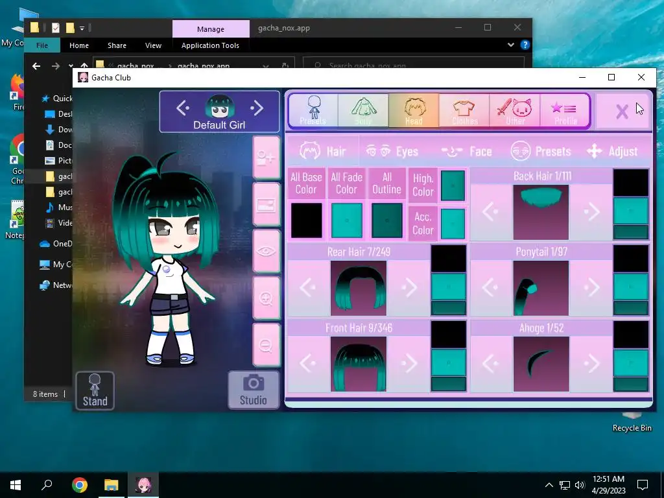This screenshot has width=664, height=498.
Task: Click the Default Girl character face icon
Action: click(x=219, y=106)
